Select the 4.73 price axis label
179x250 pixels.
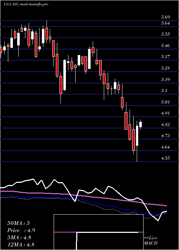165,136
